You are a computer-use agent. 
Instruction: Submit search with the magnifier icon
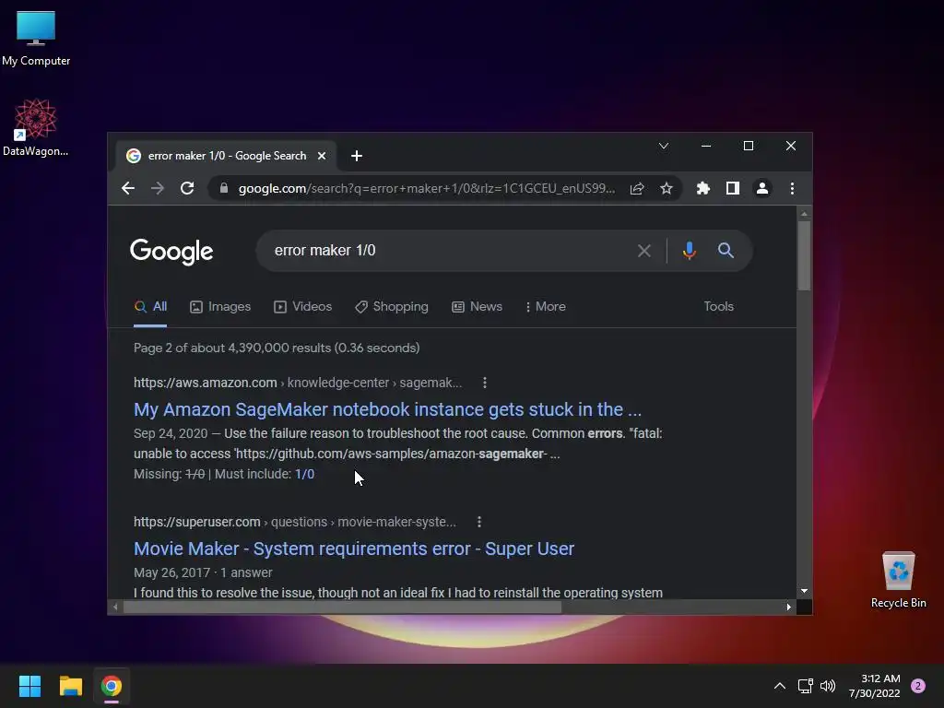[726, 251]
